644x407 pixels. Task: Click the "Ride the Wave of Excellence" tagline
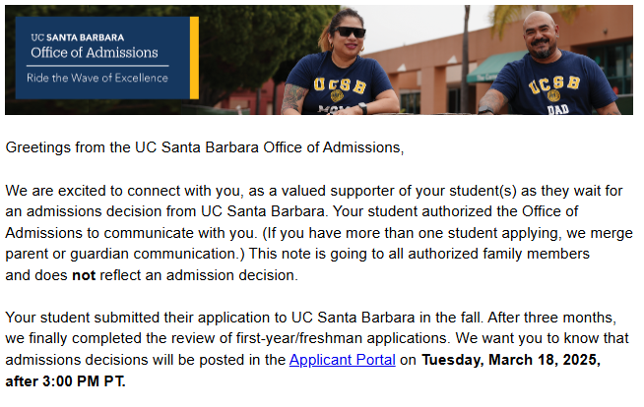pos(97,78)
